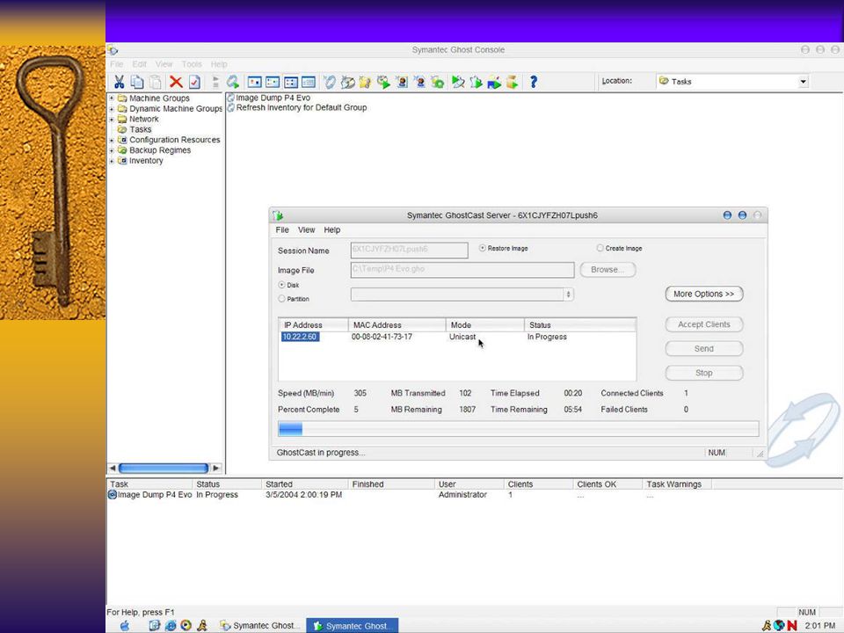Click the Accept Clients button
The height and width of the screenshot is (633, 844).
tap(704, 324)
